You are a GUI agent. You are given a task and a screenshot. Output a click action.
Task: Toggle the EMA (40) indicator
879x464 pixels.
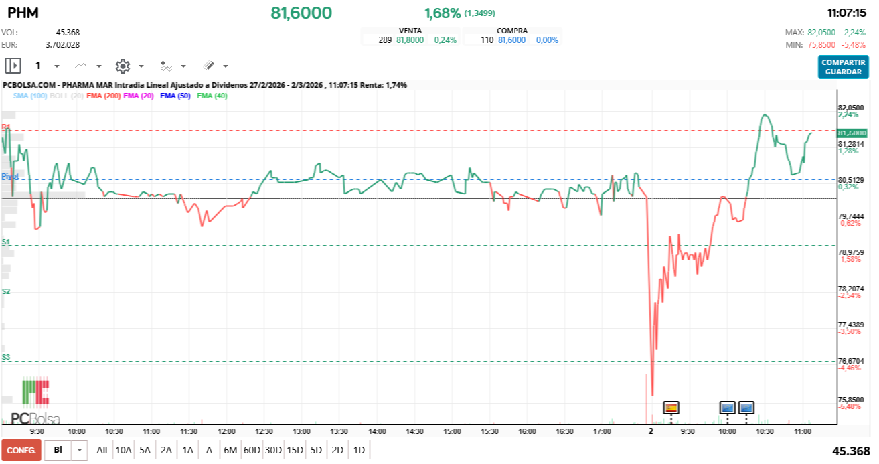[213, 96]
